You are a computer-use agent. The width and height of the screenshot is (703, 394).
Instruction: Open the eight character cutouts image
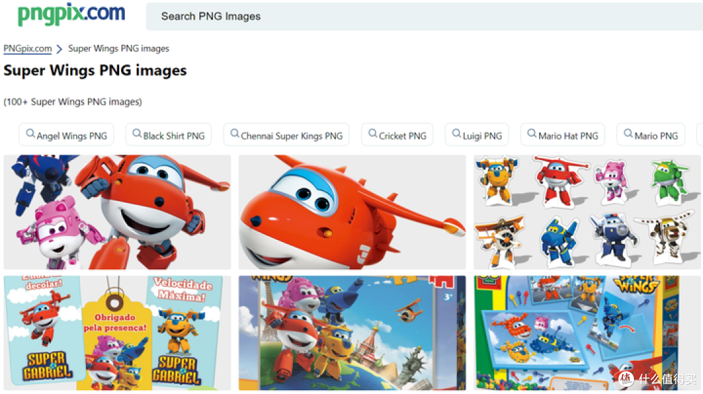pos(587,212)
